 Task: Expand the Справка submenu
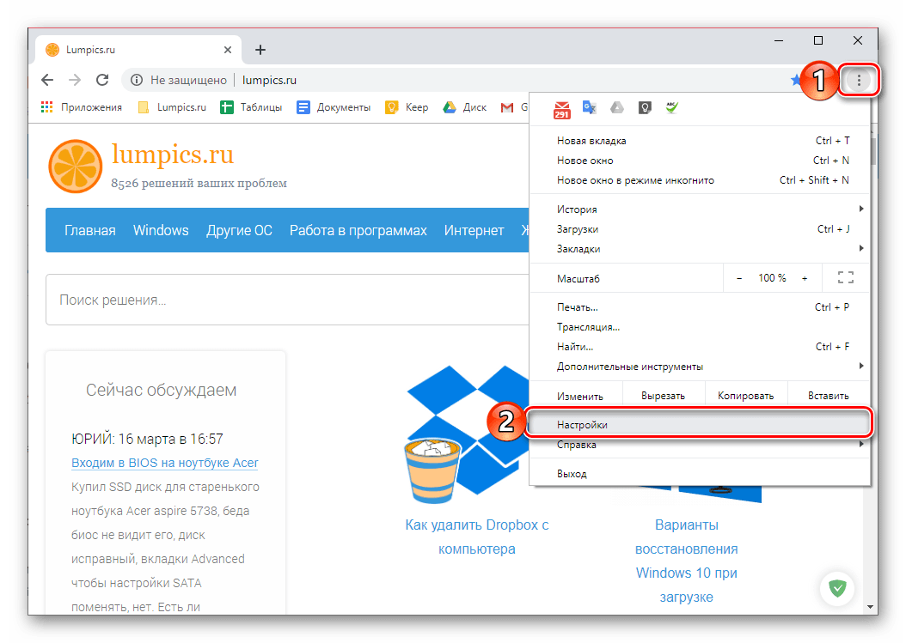click(x=700, y=445)
